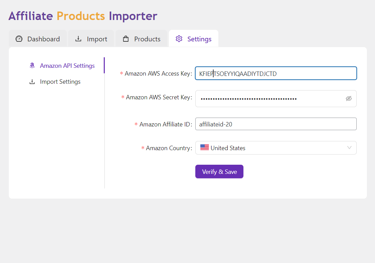Expand the Amazon Country dropdown arrow
Screen dimensions: 375x263
[350, 148]
